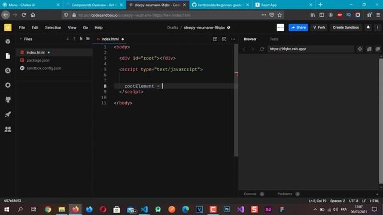
Task: Click the preview URL address field
Action: [x=311, y=49]
